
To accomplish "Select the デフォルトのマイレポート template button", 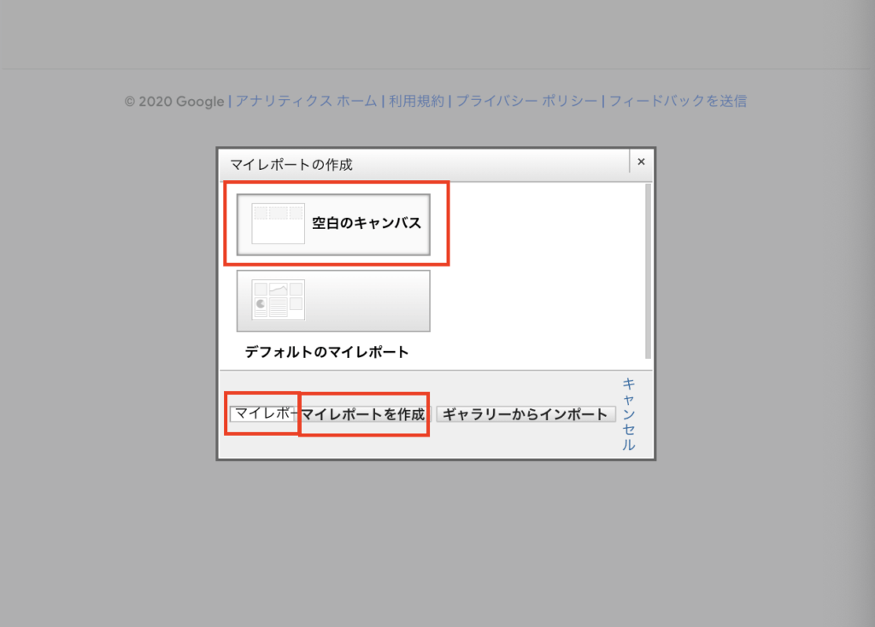I will [x=333, y=302].
